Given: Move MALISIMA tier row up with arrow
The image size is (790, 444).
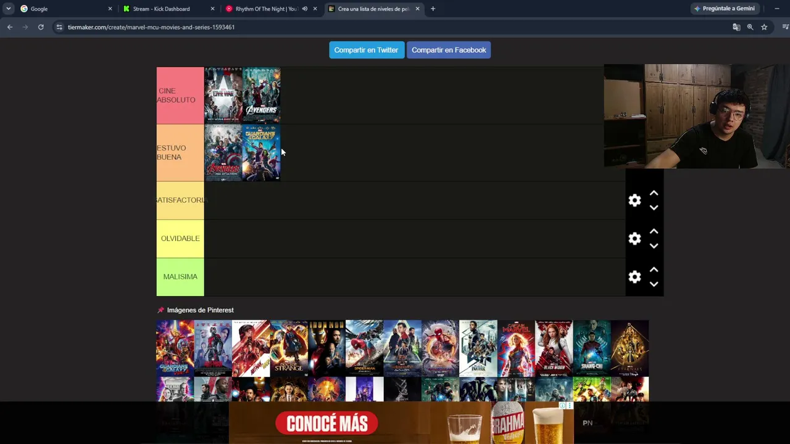Looking at the screenshot, I should 654,270.
